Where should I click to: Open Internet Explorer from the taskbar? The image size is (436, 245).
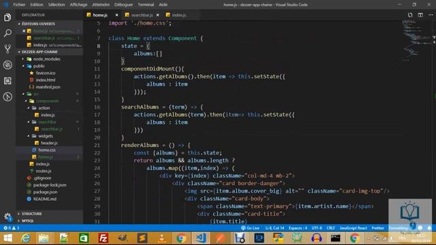pyautogui.click(x=26, y=238)
